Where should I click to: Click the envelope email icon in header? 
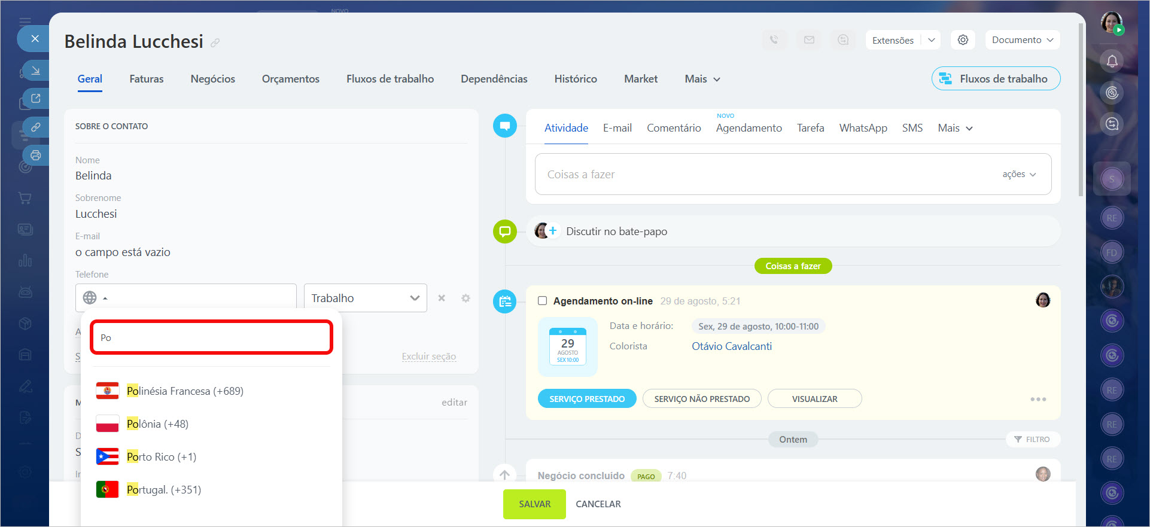click(809, 40)
